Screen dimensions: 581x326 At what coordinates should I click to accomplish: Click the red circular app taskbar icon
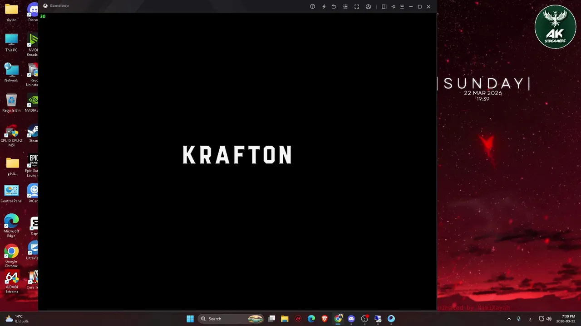pyautogui.click(x=298, y=319)
